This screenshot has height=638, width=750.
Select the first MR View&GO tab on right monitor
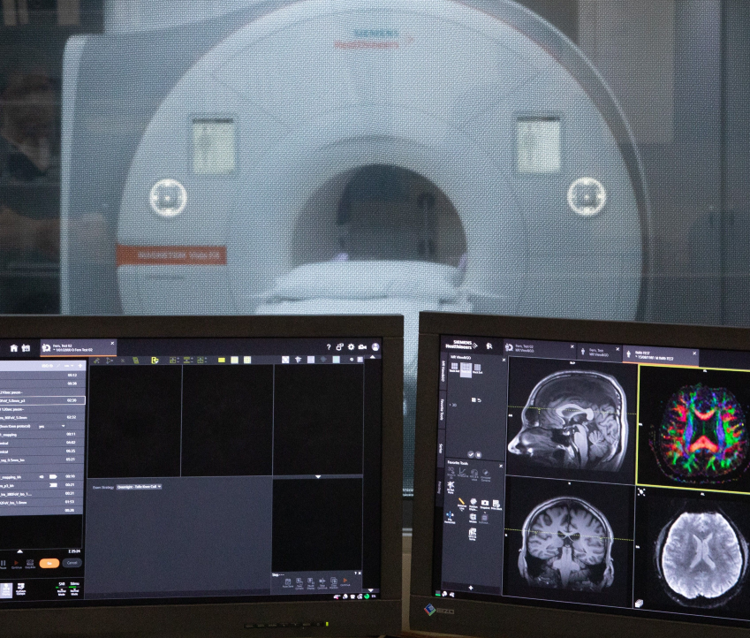click(540, 348)
